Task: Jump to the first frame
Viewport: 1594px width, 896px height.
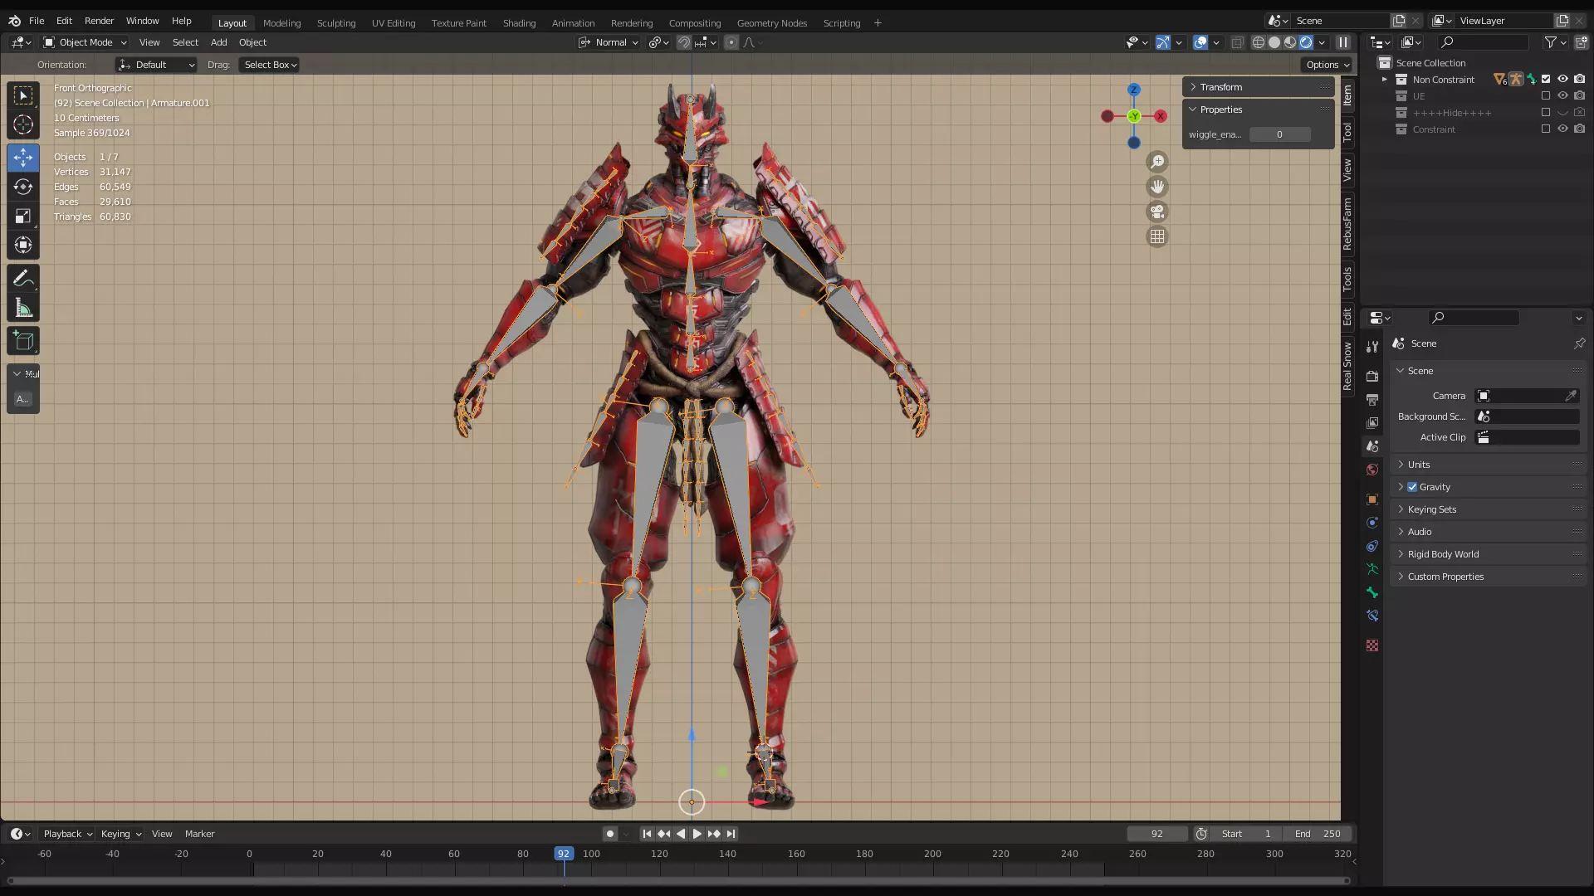Action: point(647,834)
